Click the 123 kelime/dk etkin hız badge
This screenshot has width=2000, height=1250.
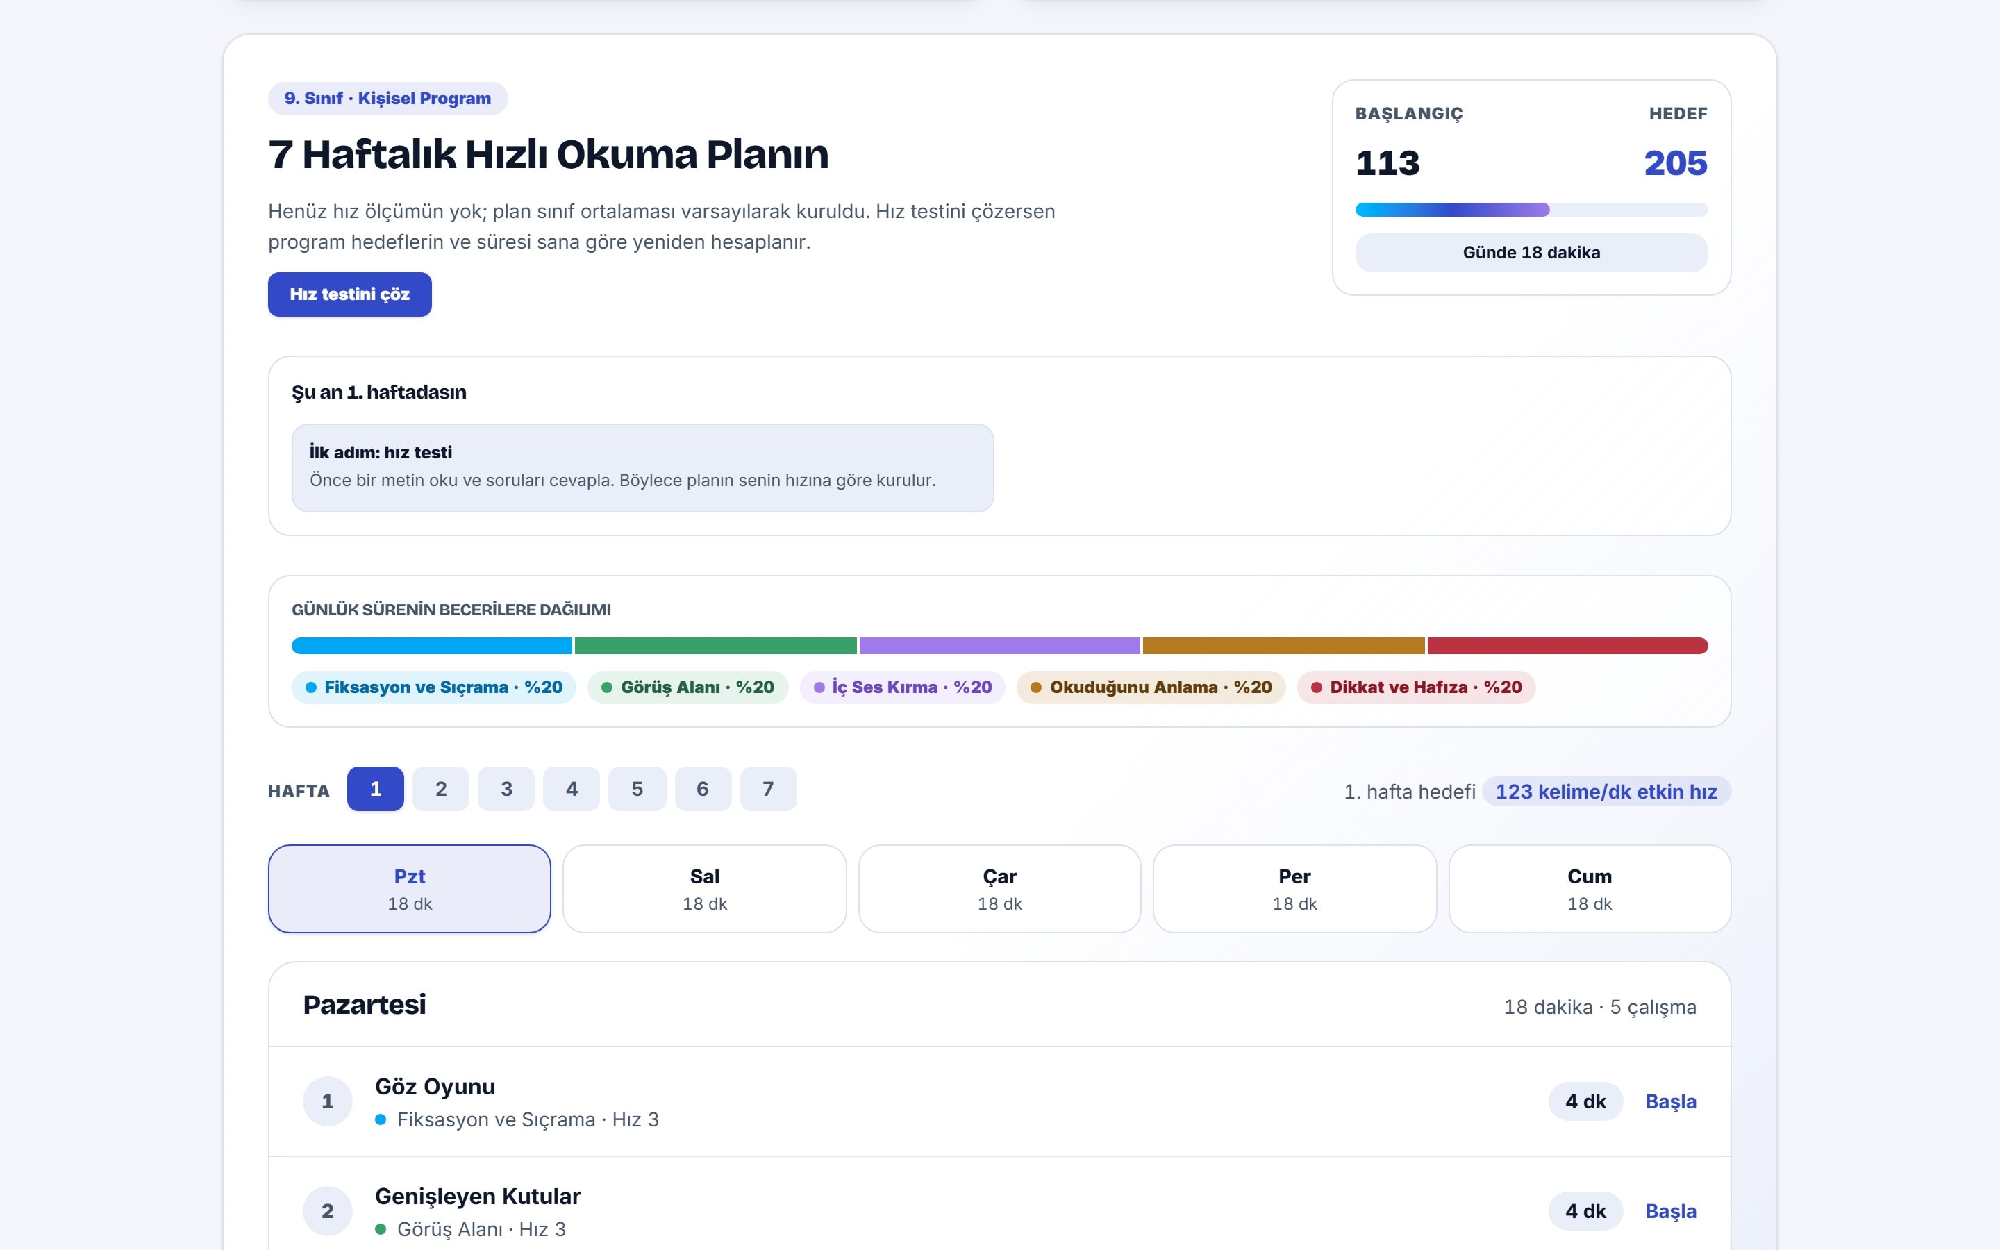pos(1606,791)
